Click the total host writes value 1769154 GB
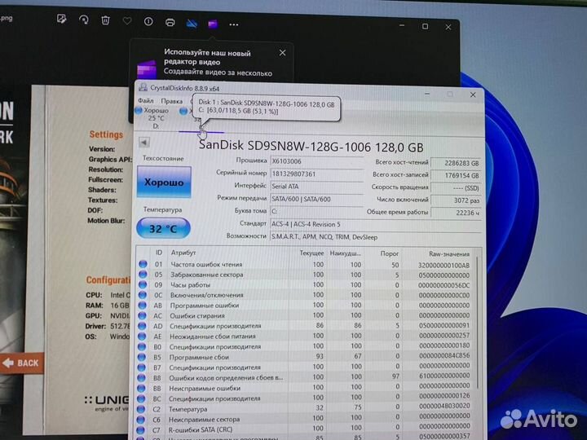 tap(456, 175)
